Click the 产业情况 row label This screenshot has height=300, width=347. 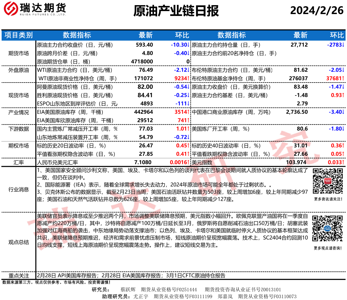tap(18, 112)
